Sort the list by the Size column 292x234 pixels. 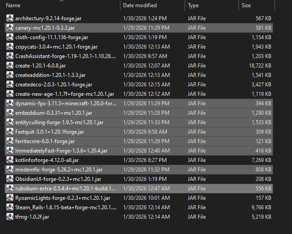coord(246,5)
